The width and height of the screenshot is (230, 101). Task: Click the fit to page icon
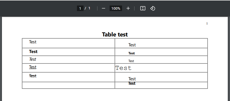click(x=143, y=8)
